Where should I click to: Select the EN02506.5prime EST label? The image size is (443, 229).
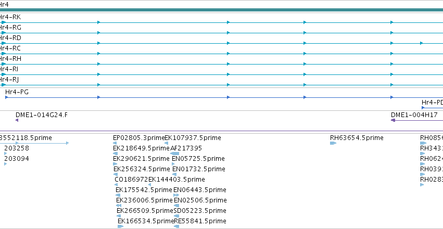(x=200, y=200)
